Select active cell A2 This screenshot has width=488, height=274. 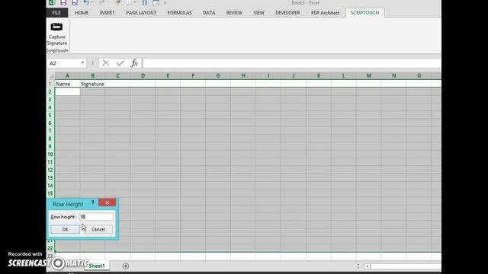click(x=68, y=91)
